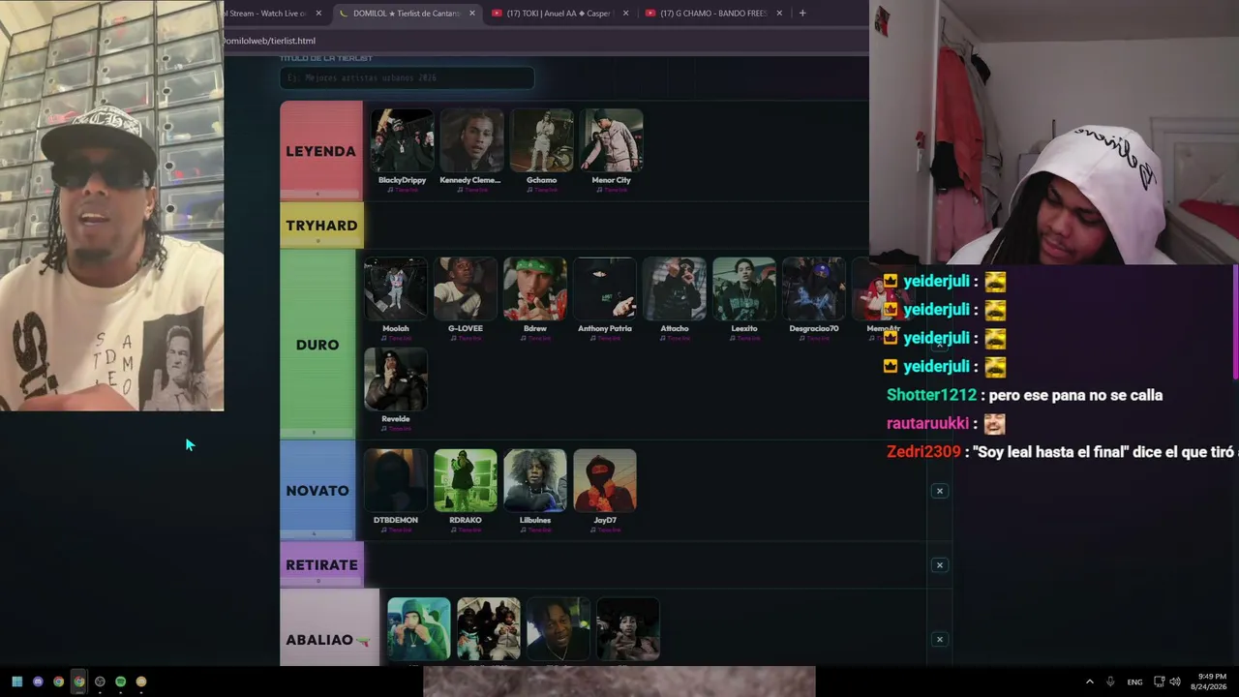Close the TOKI Anuel AA tab
This screenshot has width=1239, height=697.
pos(625,14)
